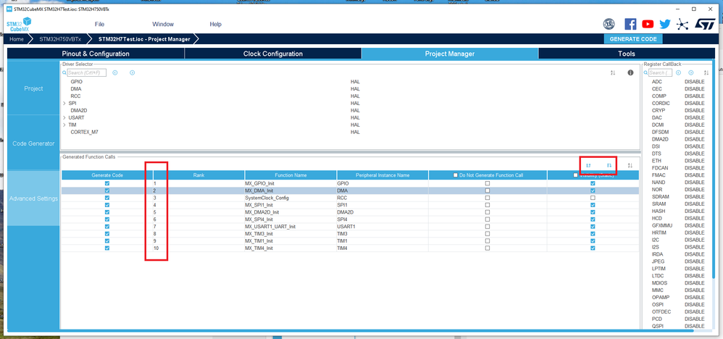Image resolution: width=723 pixels, height=339 pixels.
Task: Select the GPIO driver entry
Action: click(x=77, y=82)
